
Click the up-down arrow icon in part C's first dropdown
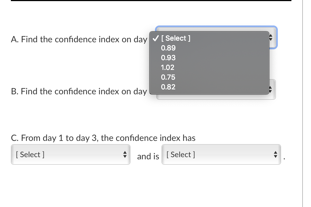125,154
